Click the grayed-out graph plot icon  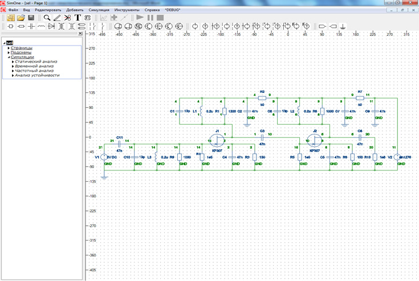pos(103,18)
